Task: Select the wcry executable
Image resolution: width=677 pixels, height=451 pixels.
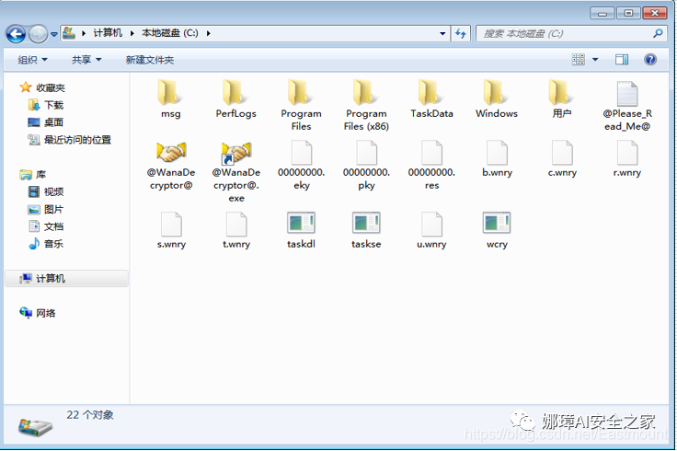Action: point(497,231)
